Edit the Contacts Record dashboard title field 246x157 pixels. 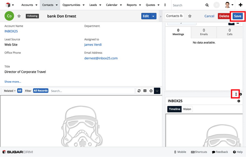point(174,16)
